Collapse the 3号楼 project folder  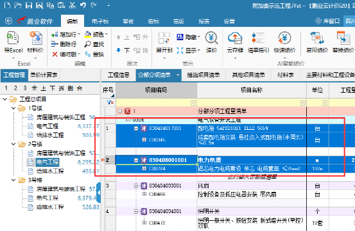[x=13, y=180]
